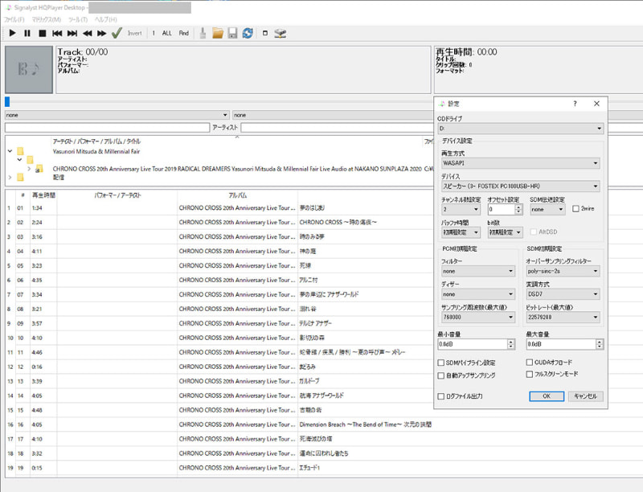Screen dimensions: 643x492
Task: Open the FOSTEX device dropdown
Action: click(x=520, y=187)
